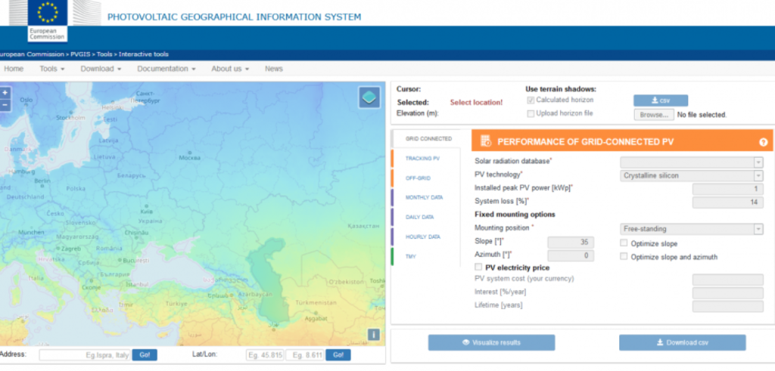The width and height of the screenshot is (775, 371).
Task: Focus the longitude input field
Action: point(304,355)
